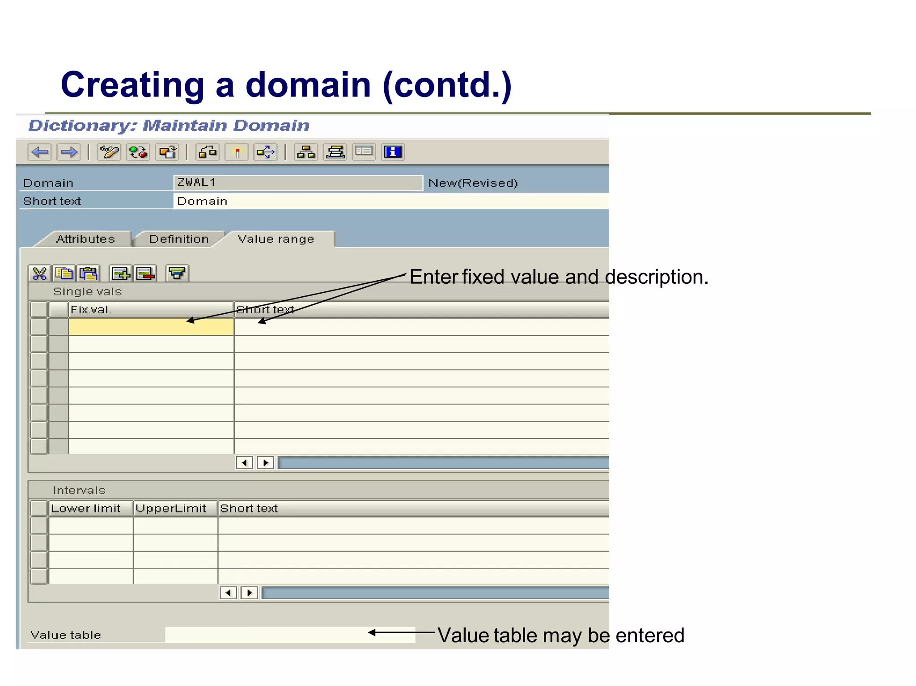Select the first row in Intervals table
The image size is (916, 686).
tap(39, 526)
